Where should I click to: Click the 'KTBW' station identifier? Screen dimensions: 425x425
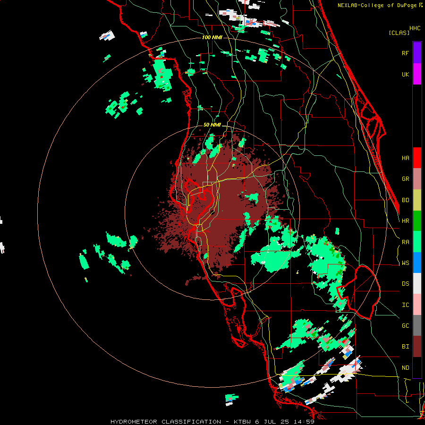[x=242, y=422]
